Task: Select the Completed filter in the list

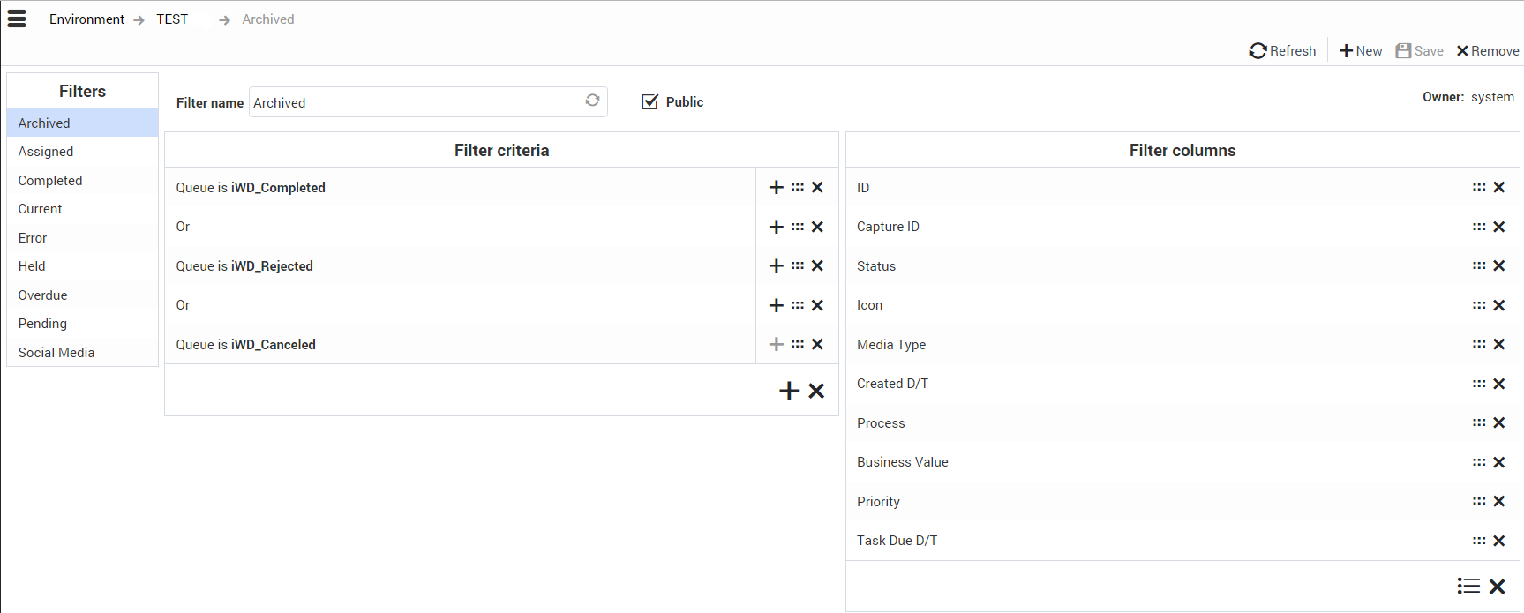Action: [x=50, y=181]
